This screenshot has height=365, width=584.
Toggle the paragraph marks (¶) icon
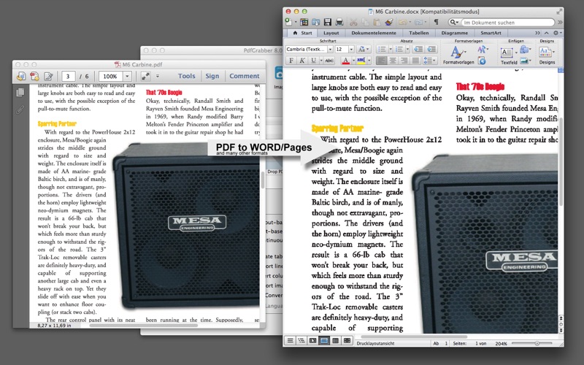coord(436,23)
